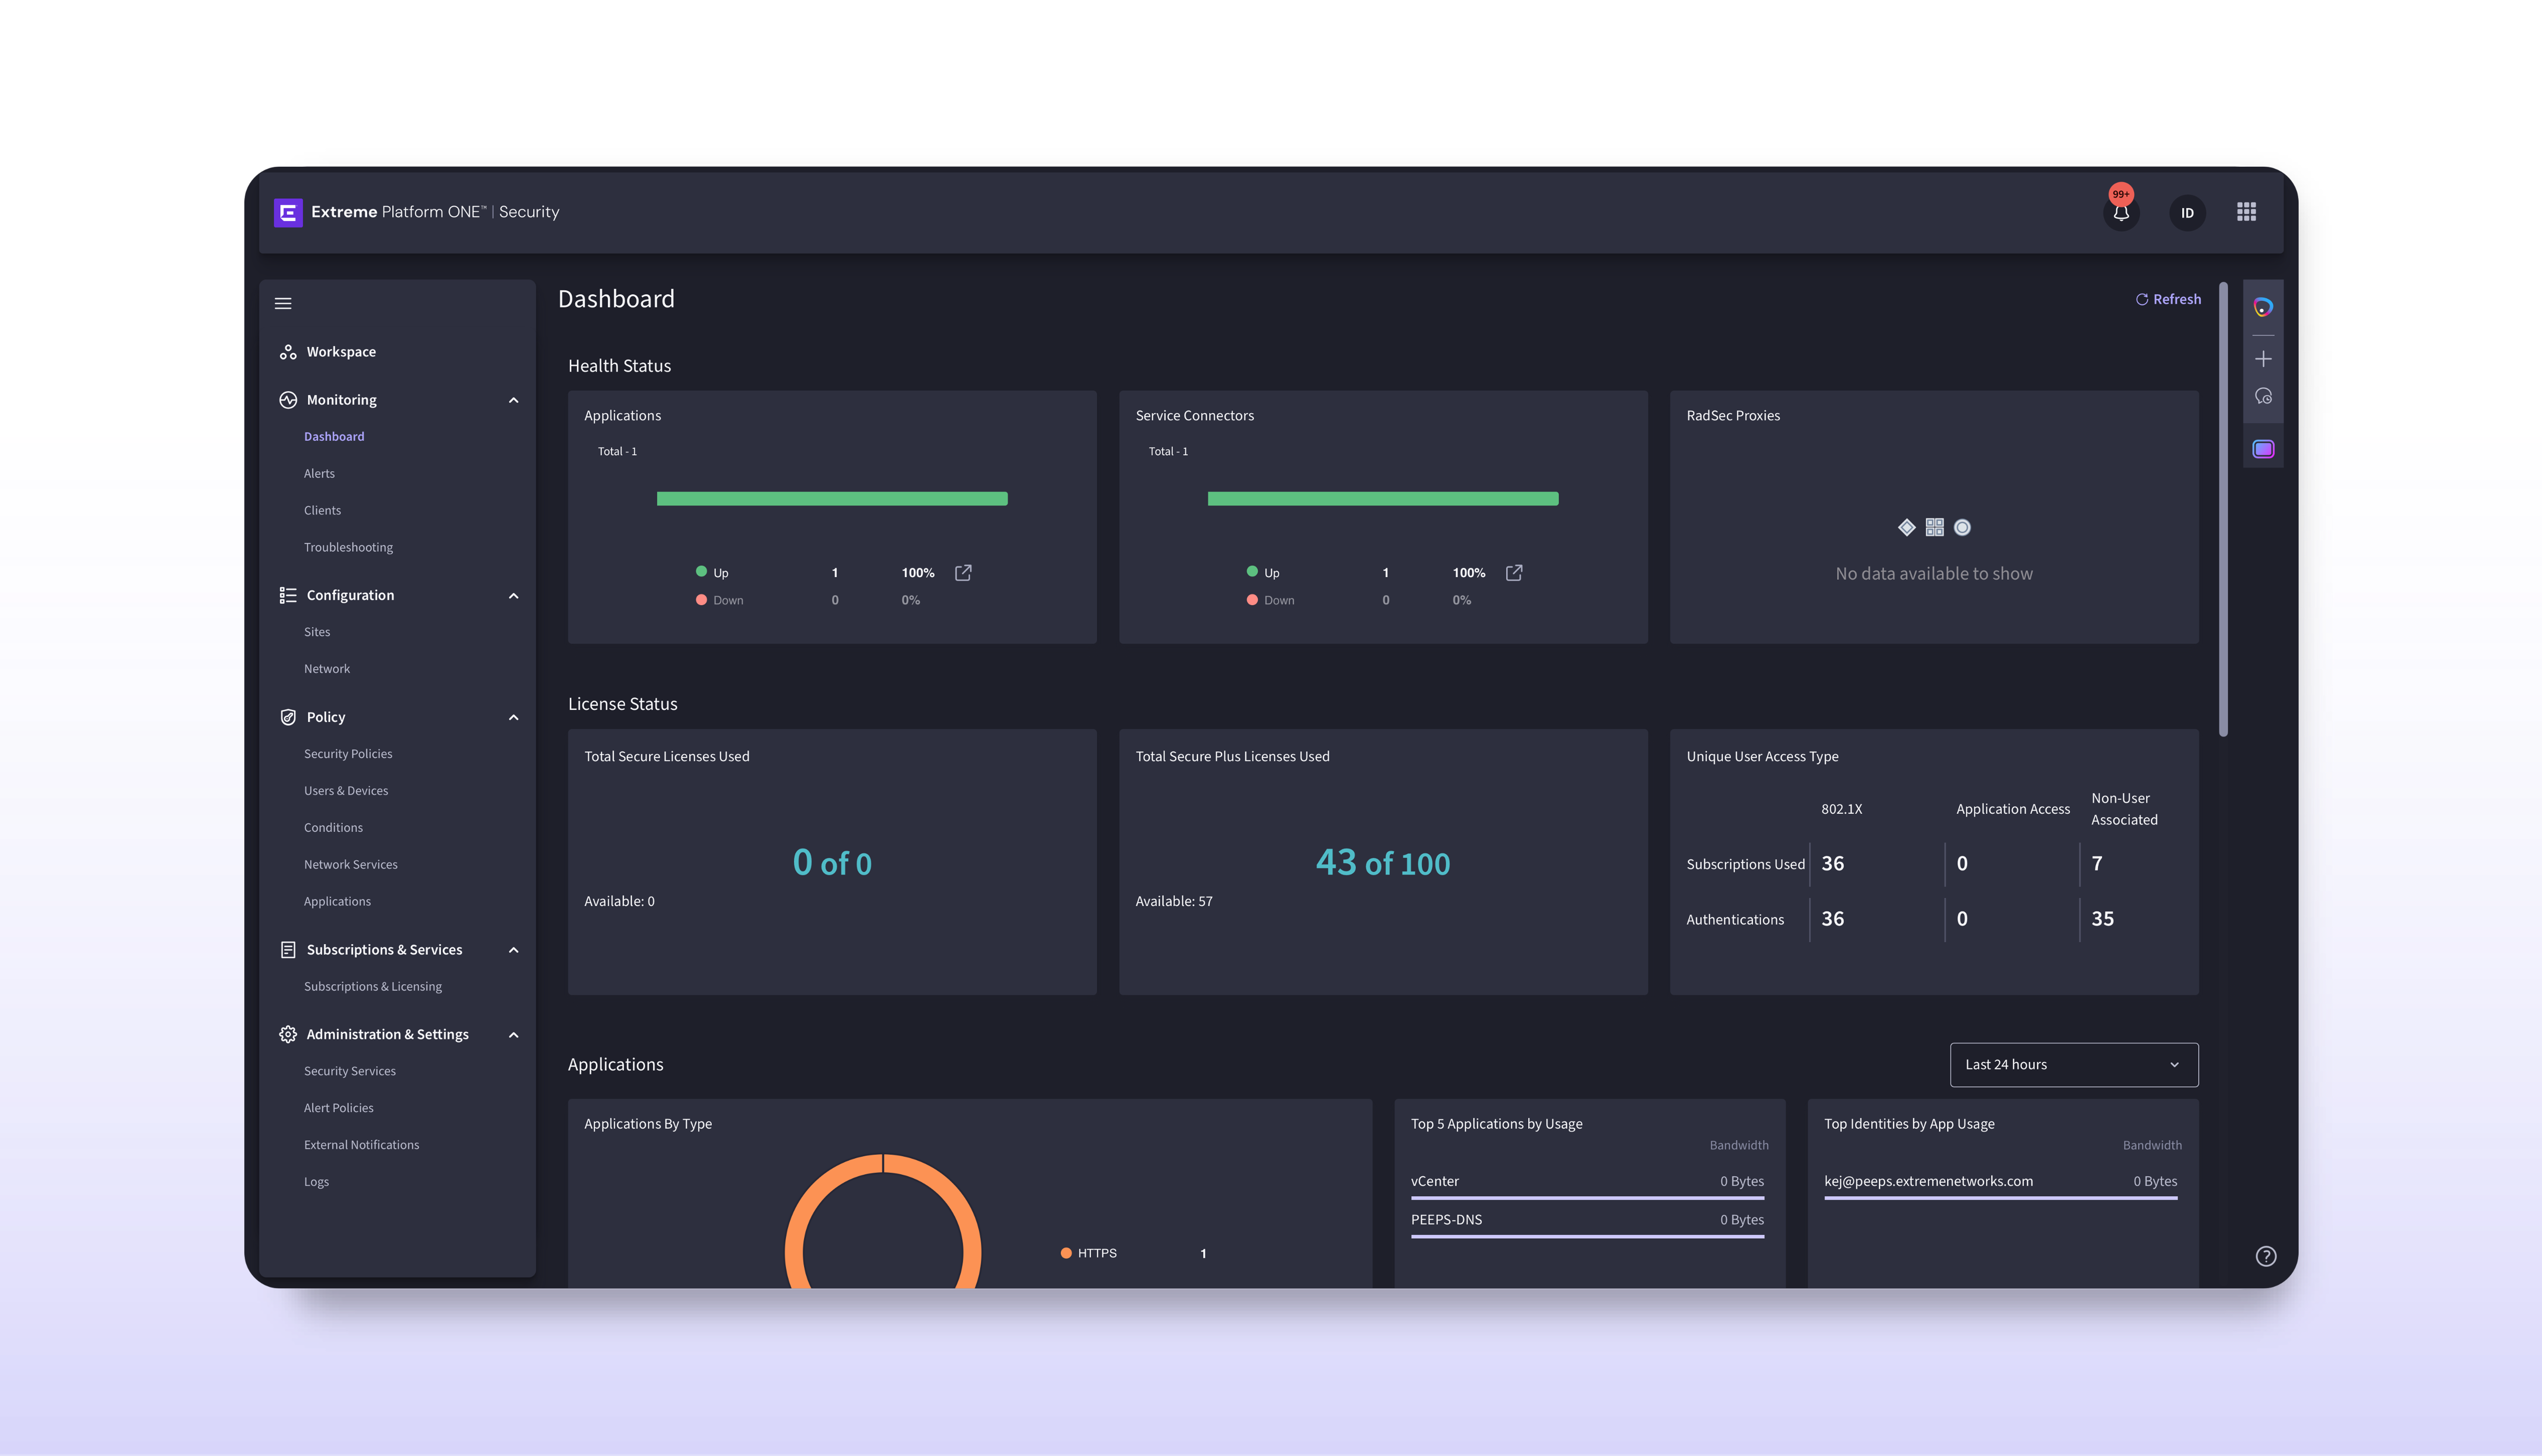The width and height of the screenshot is (2542, 1456).
Task: Open the help question mark icon
Action: (x=2266, y=1256)
